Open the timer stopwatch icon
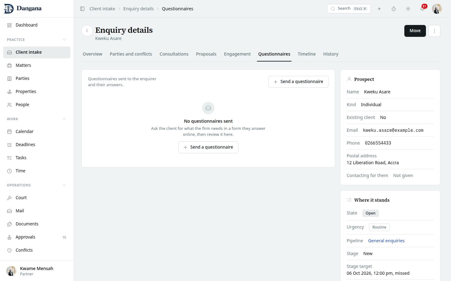 [x=394, y=9]
